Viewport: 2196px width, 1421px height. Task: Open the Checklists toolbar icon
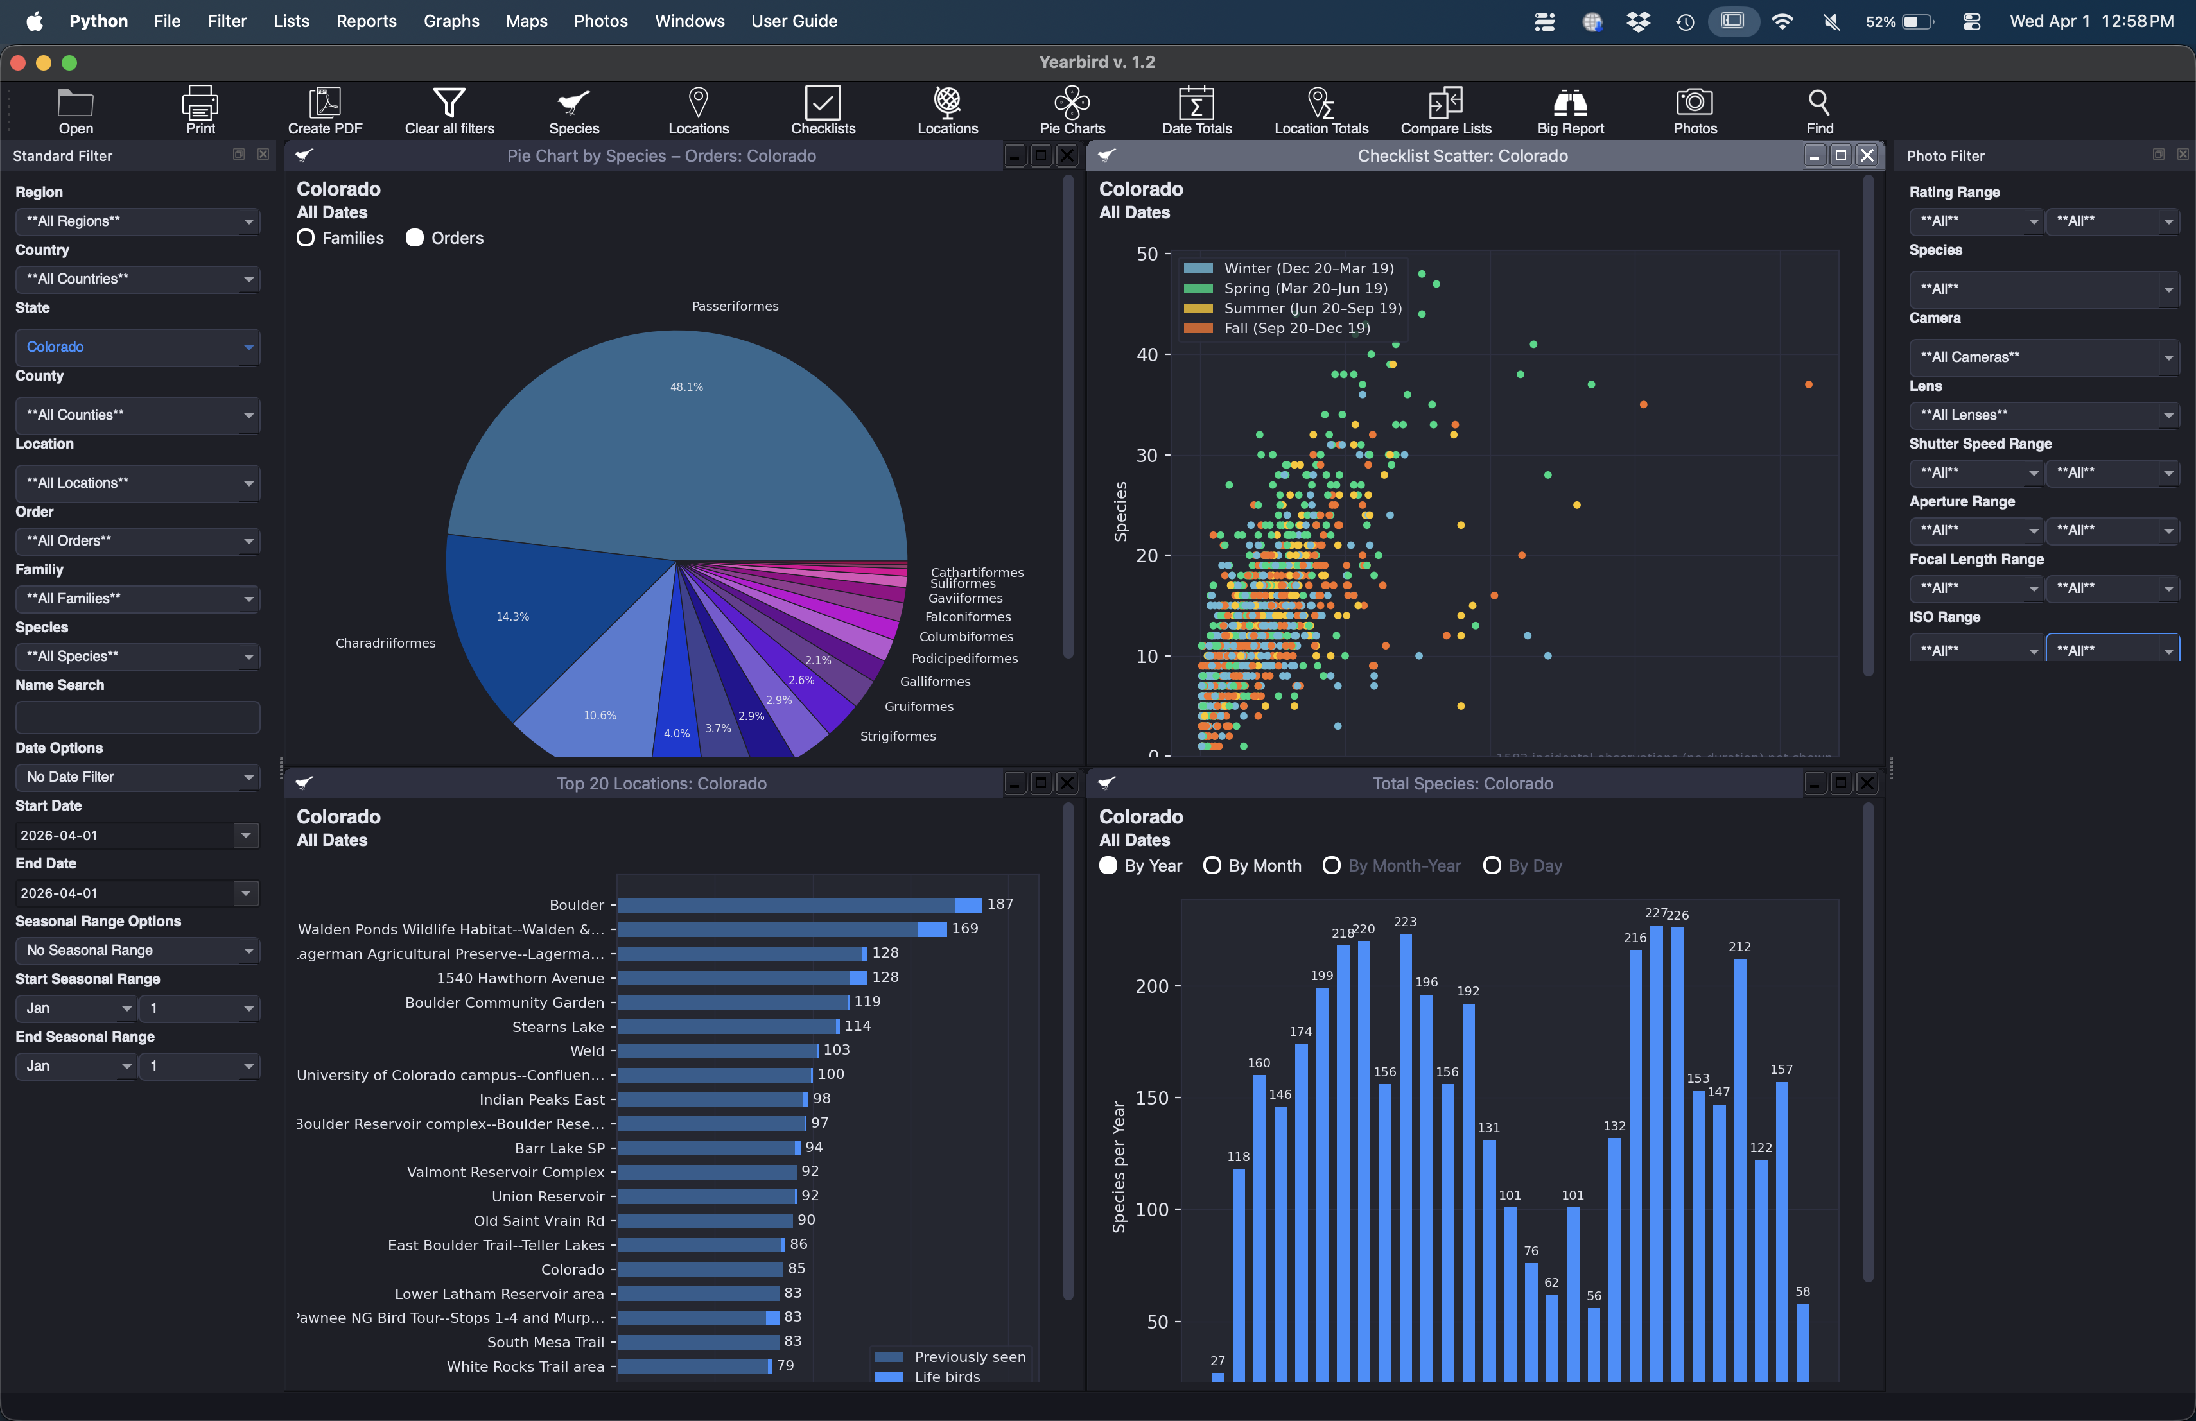click(822, 103)
